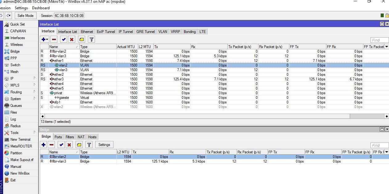
Task: Click Make Supout.rif in the sidebar
Action: (x=22, y=160)
